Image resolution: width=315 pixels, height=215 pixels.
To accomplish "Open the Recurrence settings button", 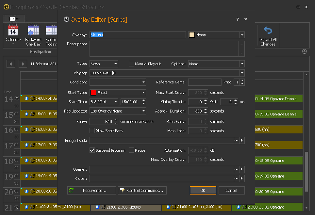I will (x=91, y=190).
